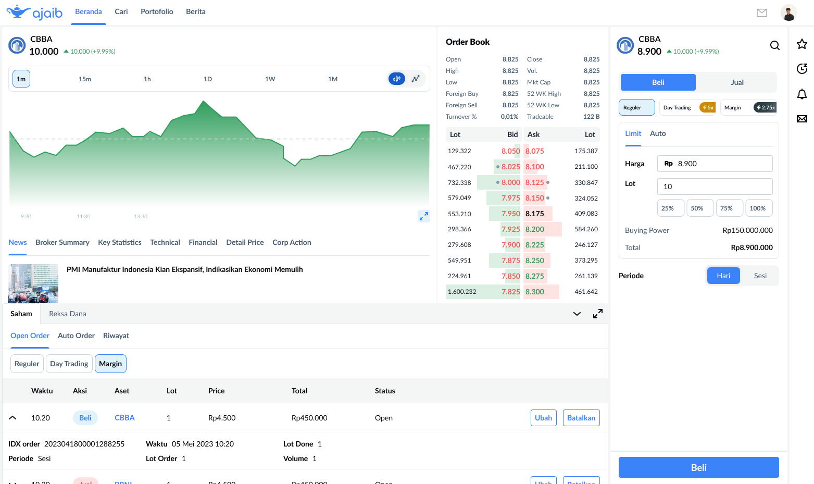Click the ajaib logo
814x484 pixels.
coord(34,12)
